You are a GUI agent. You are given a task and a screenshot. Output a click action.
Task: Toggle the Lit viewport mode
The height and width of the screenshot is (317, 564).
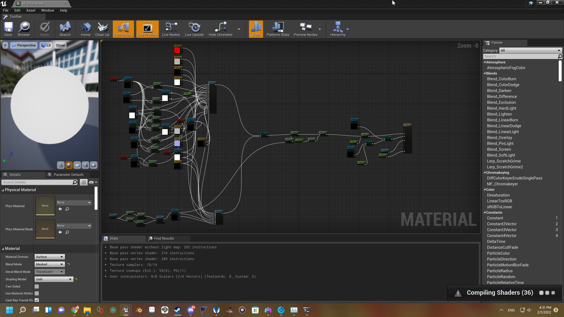click(x=46, y=45)
